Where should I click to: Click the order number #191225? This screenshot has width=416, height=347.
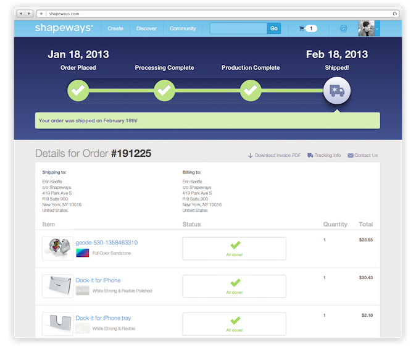(x=131, y=153)
